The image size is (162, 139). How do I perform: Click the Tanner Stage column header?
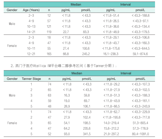[31, 79]
